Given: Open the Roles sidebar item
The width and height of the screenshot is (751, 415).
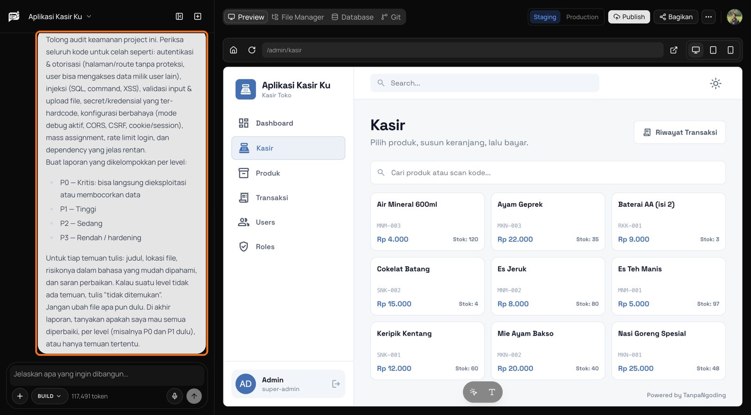Looking at the screenshot, I should (x=288, y=247).
